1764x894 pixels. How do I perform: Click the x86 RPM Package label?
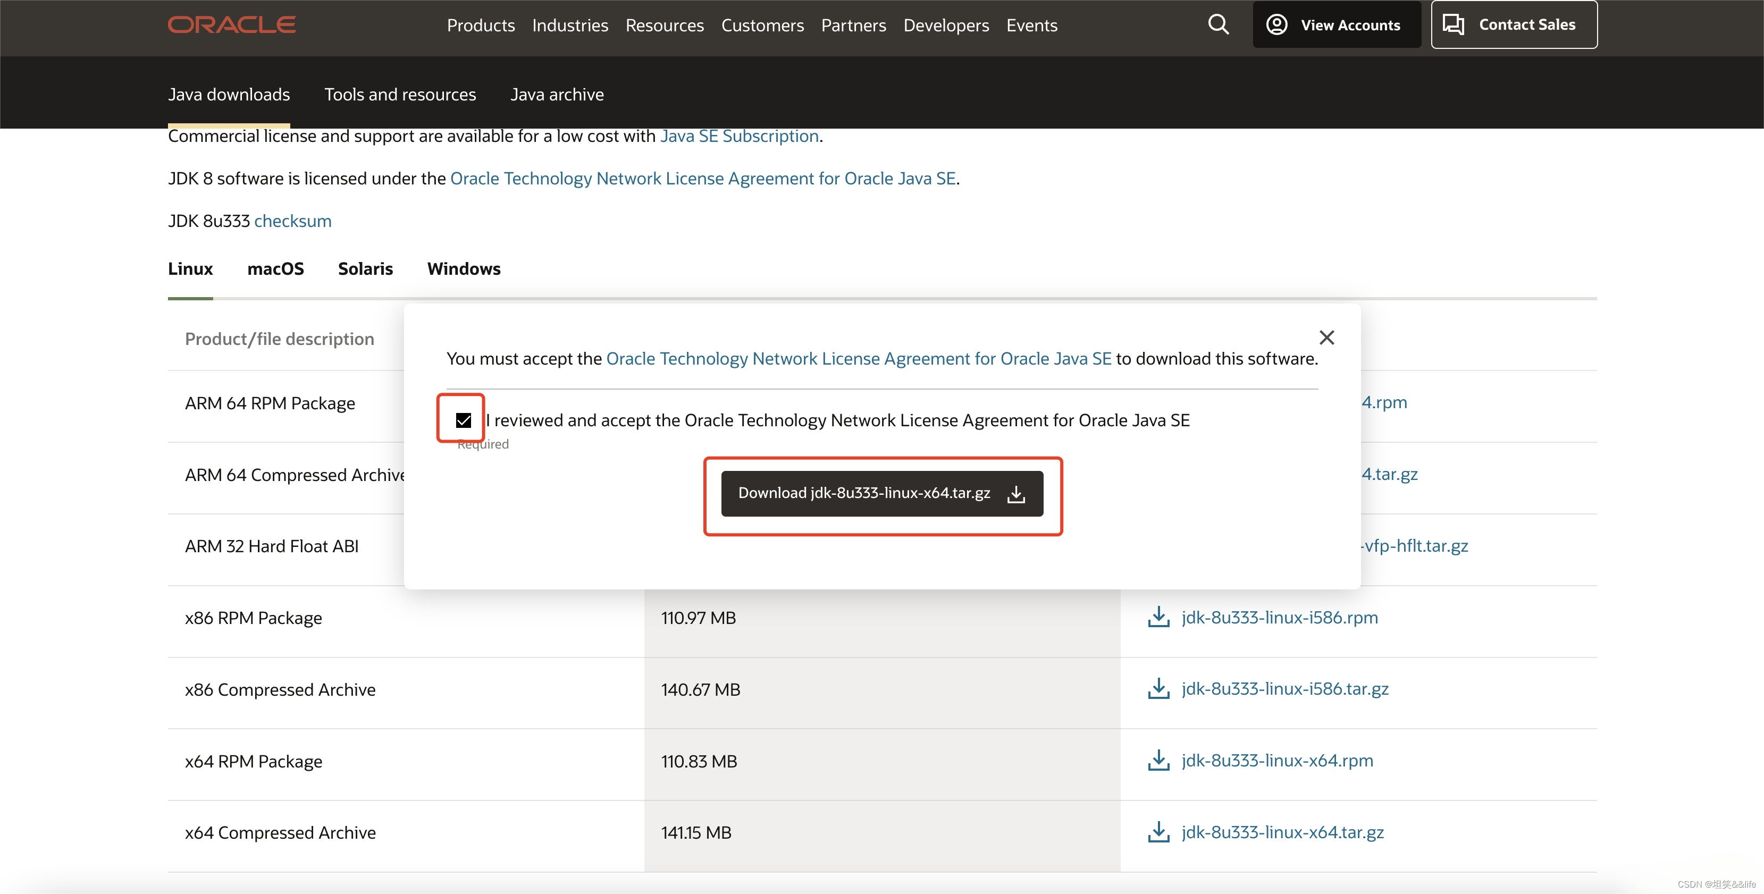(x=254, y=618)
